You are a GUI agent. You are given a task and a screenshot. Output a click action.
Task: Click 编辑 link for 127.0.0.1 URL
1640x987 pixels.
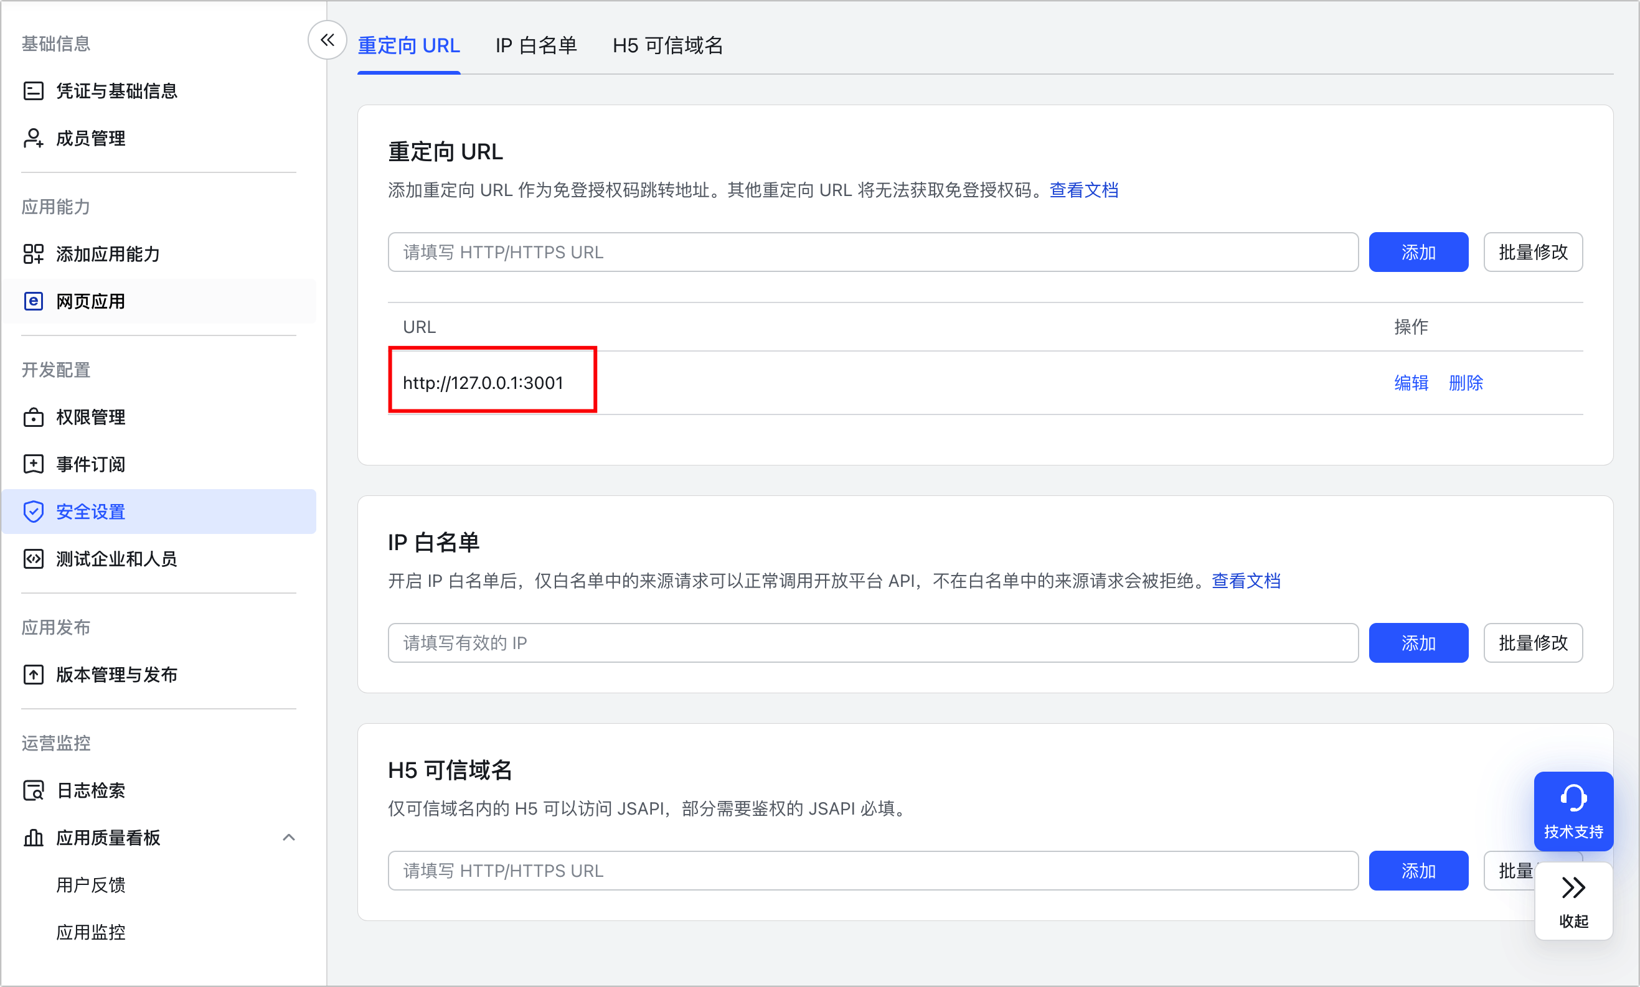coord(1411,383)
